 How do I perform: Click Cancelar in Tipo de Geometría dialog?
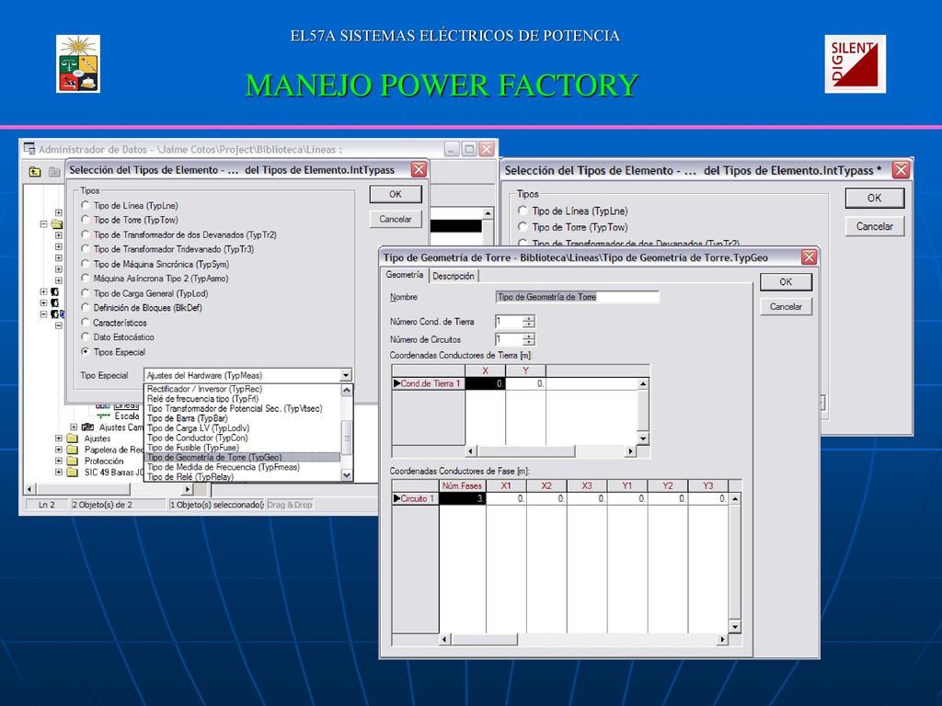click(786, 307)
